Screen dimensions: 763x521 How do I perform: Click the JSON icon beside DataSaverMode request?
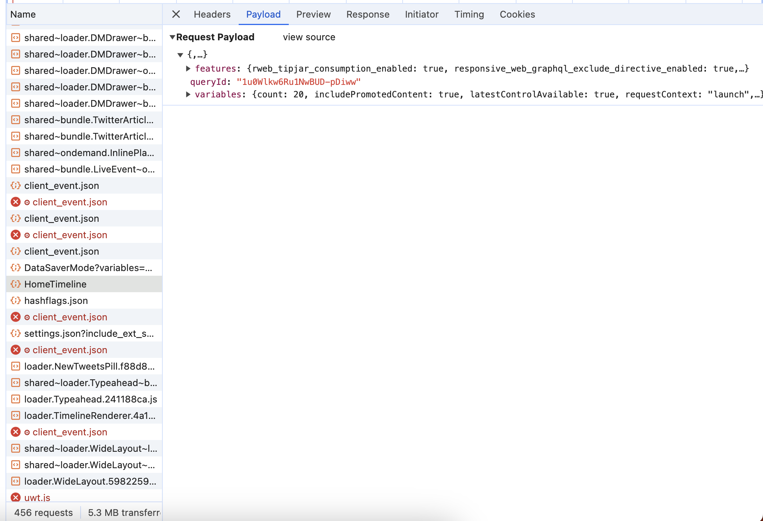tap(16, 268)
